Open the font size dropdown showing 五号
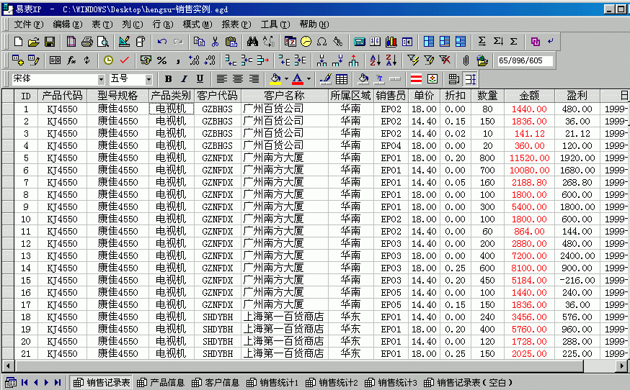Image resolution: width=630 pixels, height=390 pixels. [148, 79]
